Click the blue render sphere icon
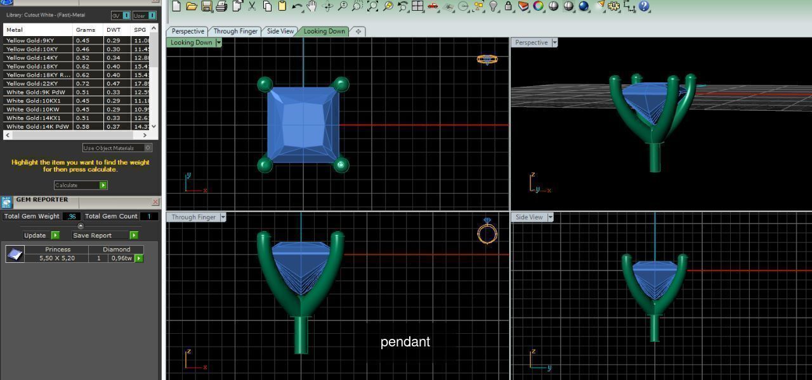The width and height of the screenshot is (812, 380). (x=584, y=6)
